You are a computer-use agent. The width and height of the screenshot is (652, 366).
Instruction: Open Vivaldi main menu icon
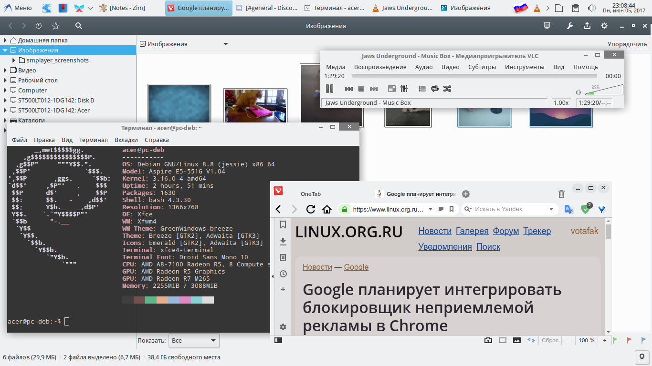coord(278,191)
